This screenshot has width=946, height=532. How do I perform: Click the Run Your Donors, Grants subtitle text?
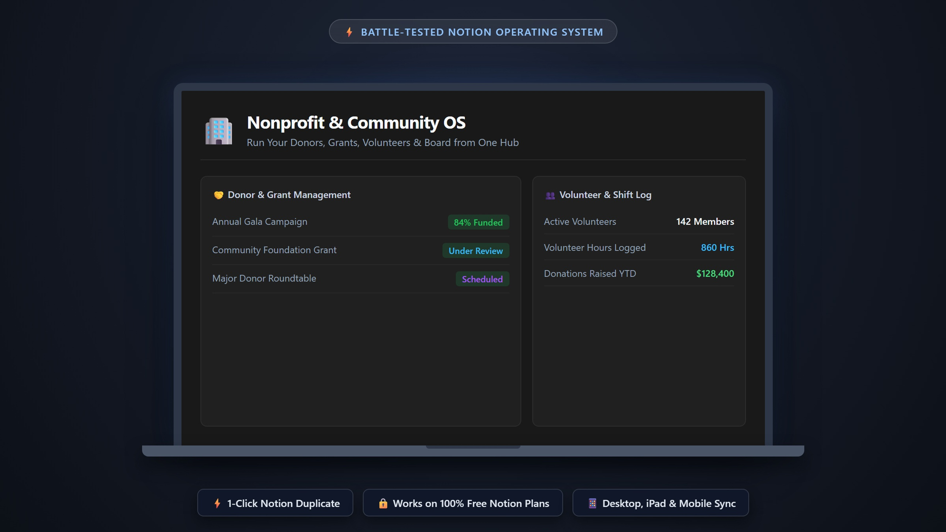click(383, 143)
